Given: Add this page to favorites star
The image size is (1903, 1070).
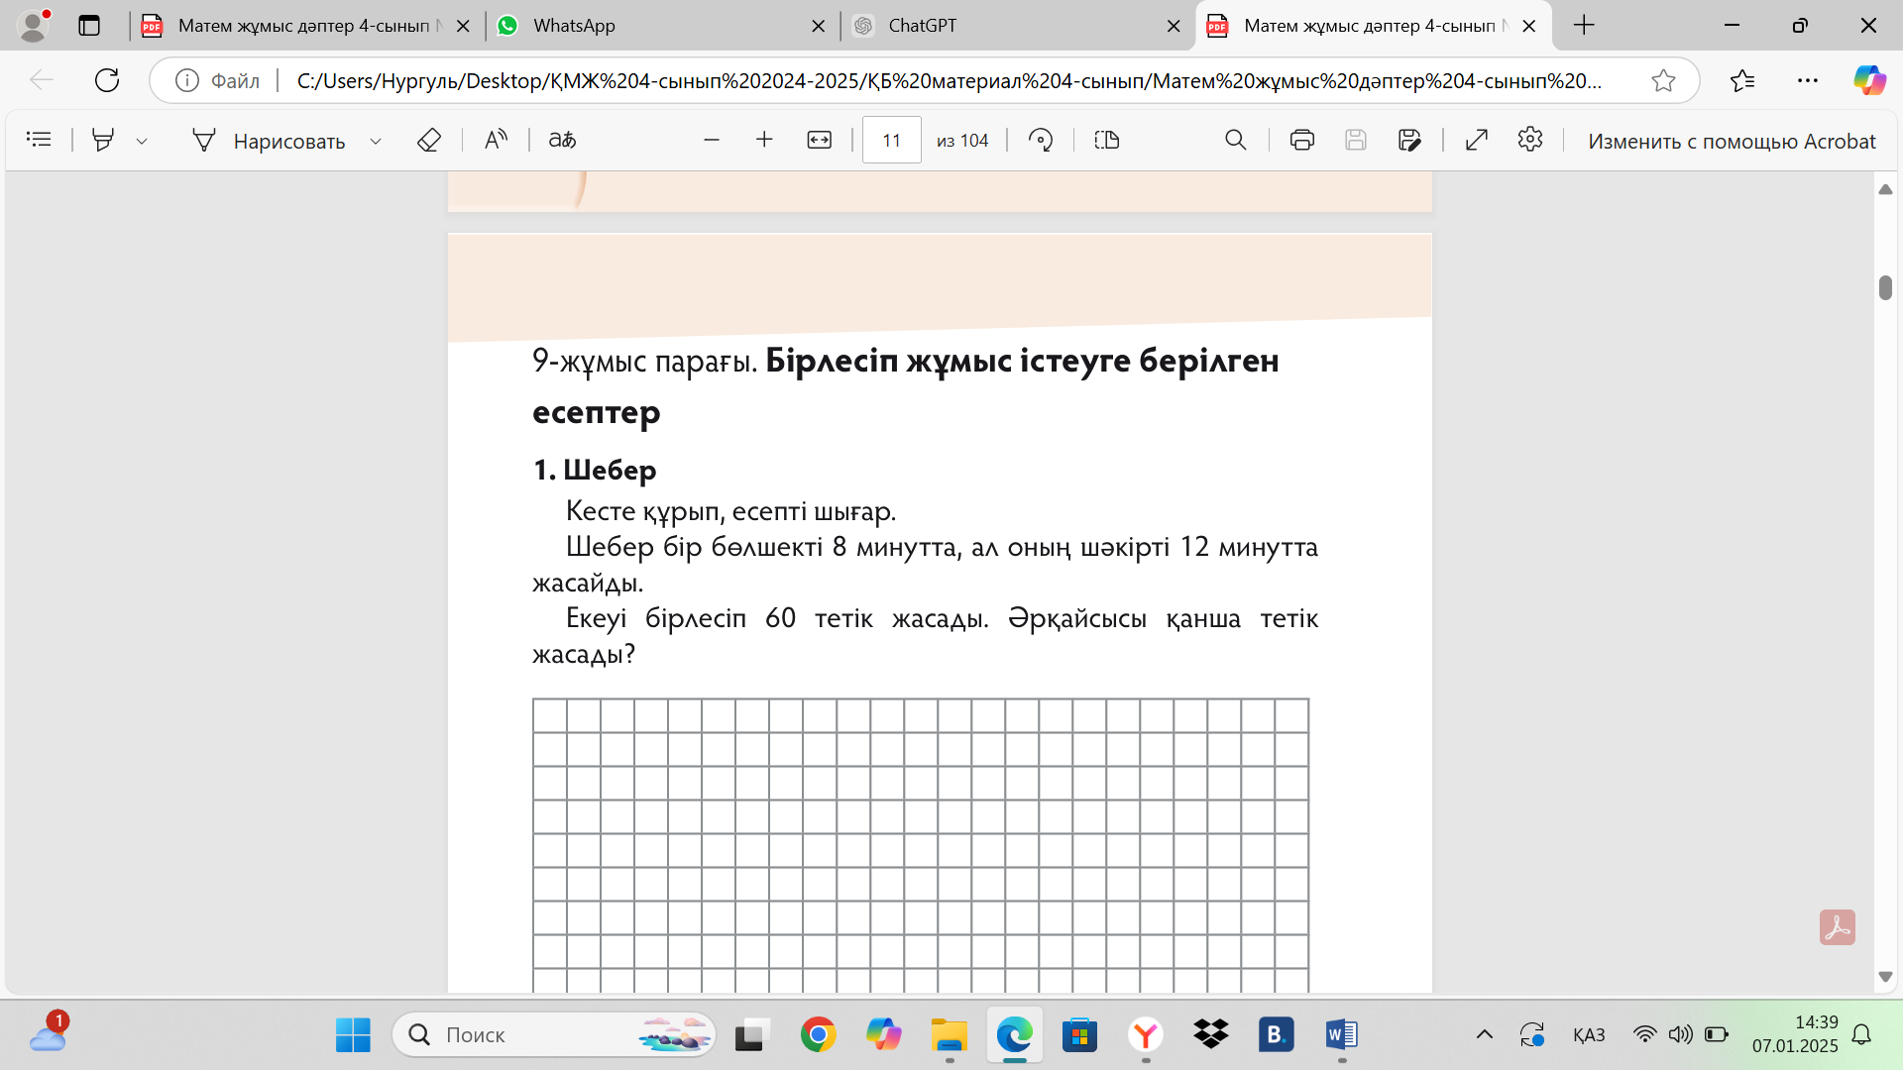Looking at the screenshot, I should click(x=1663, y=80).
